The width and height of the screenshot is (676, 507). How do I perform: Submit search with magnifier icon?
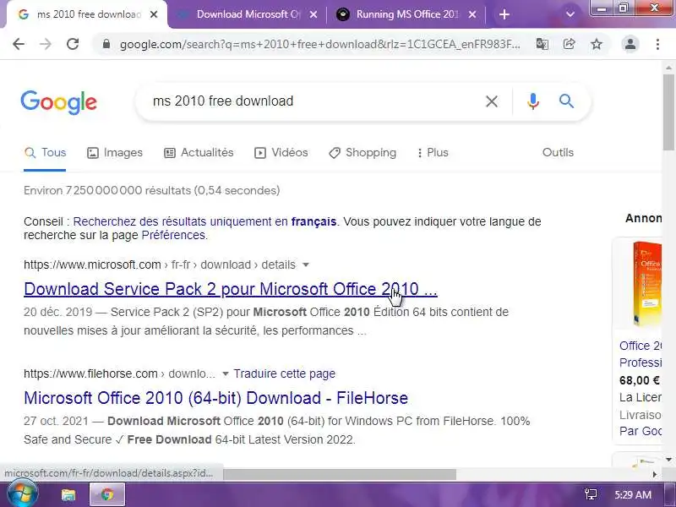[x=566, y=101]
